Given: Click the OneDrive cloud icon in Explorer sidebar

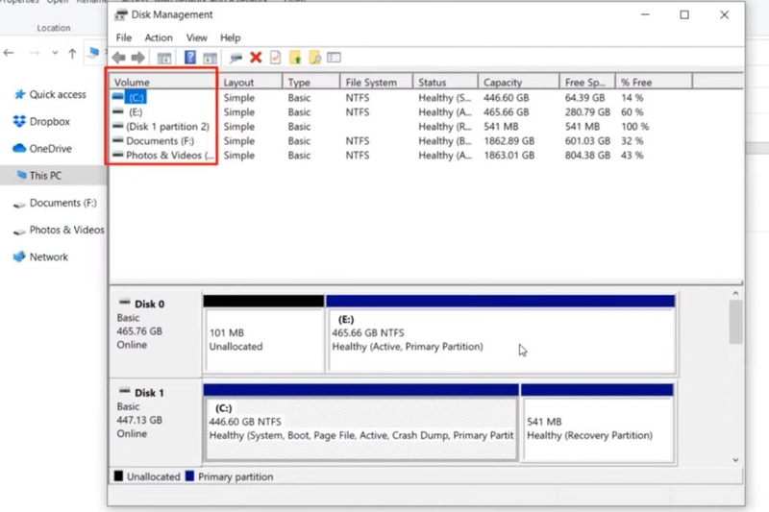Looking at the screenshot, I should coord(19,148).
